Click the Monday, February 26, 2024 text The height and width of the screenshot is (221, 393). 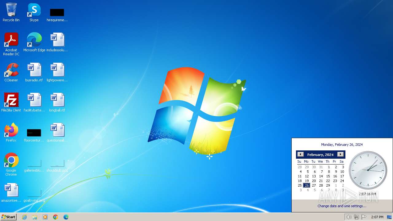tap(342, 145)
